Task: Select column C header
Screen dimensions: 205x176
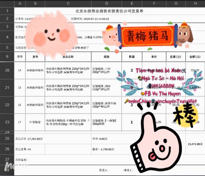Action: click(68, 4)
